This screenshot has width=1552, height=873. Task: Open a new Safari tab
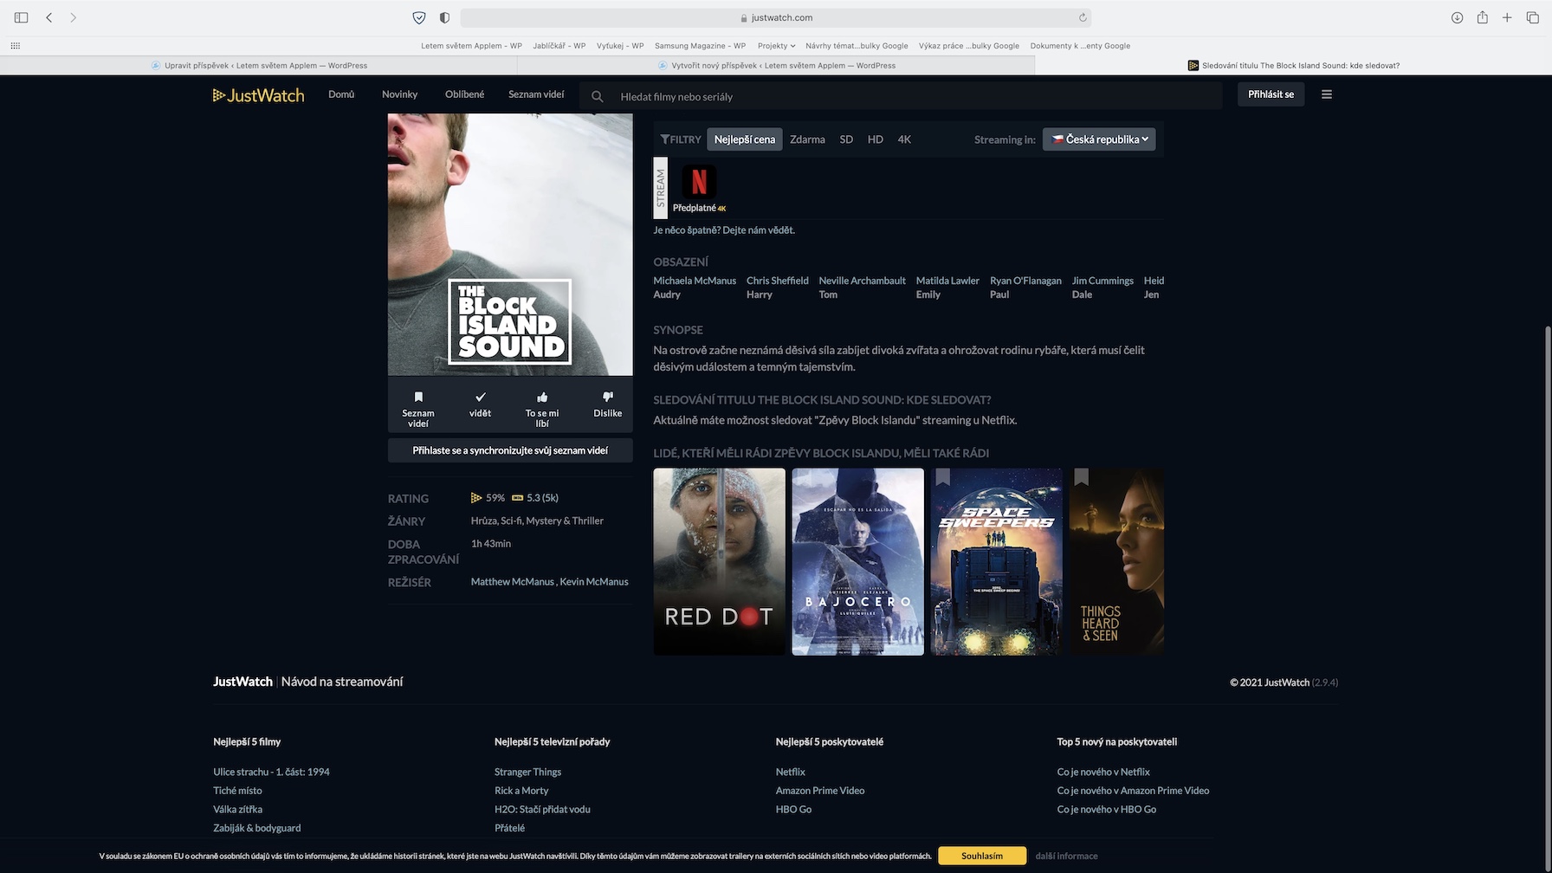[x=1508, y=17]
